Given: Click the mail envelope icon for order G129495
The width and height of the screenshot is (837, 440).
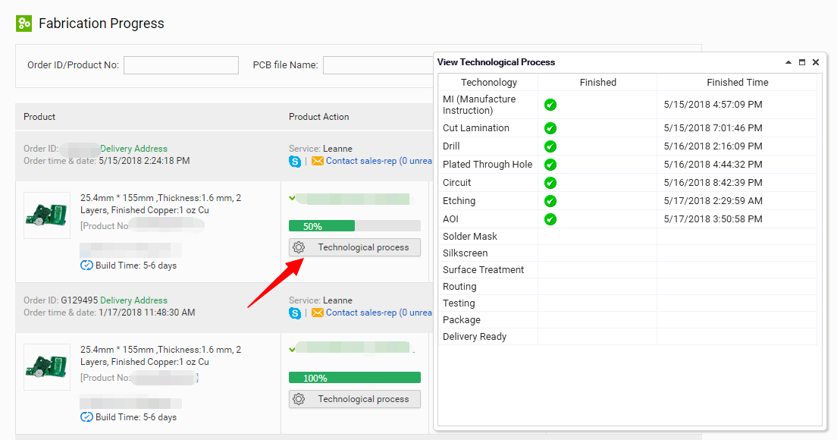Looking at the screenshot, I should [x=318, y=313].
